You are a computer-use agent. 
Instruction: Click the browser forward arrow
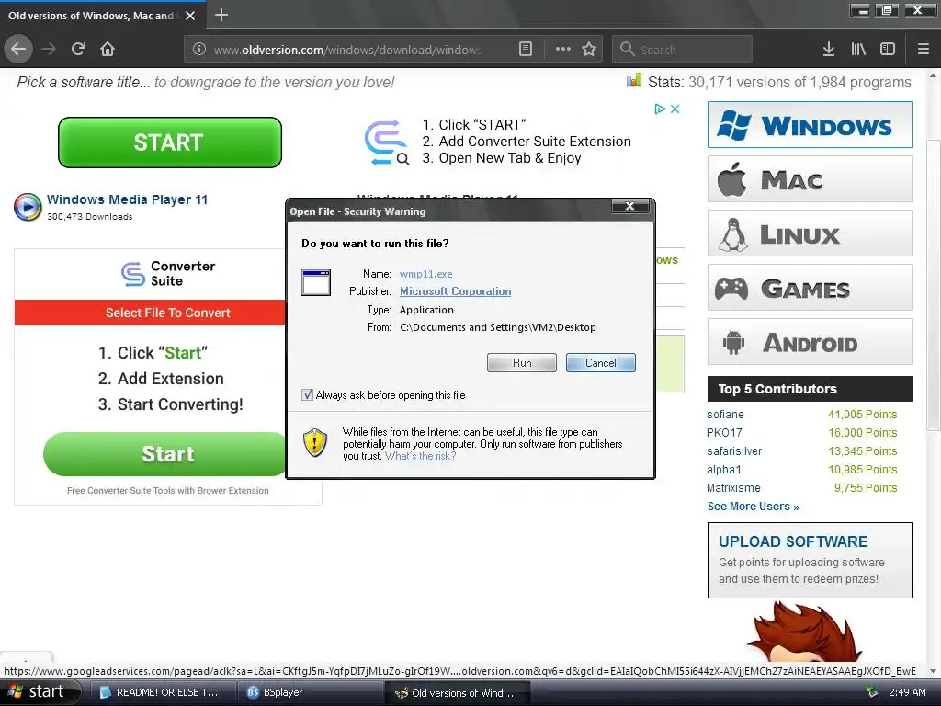[x=49, y=49]
